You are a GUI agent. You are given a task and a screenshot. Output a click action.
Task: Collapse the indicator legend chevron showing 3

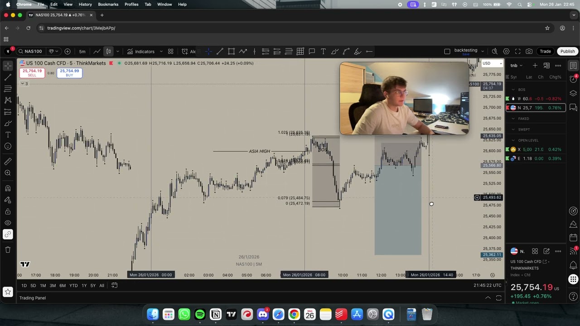[24, 84]
